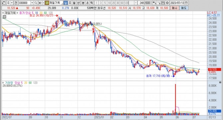The height and width of the screenshot is (120, 223).
Task: Click the speaker sound icon
Action: click(40, 3)
